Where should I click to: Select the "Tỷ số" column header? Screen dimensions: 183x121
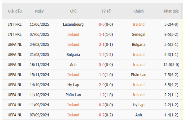[106, 11]
